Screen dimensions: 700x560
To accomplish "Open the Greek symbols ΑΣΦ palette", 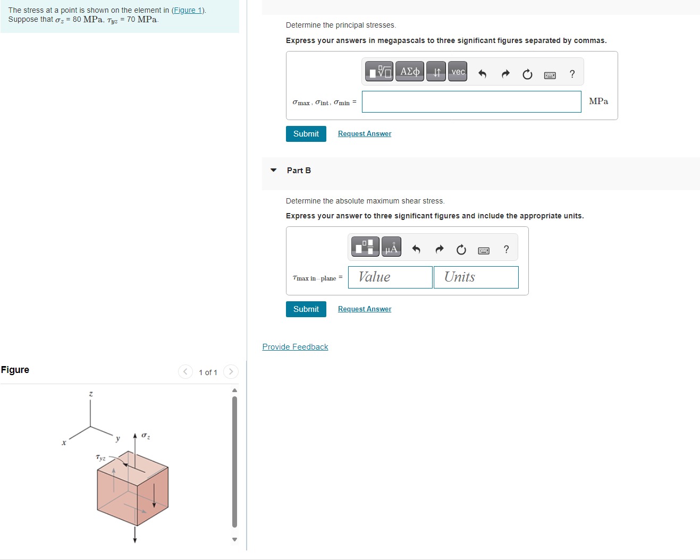I will 409,71.
